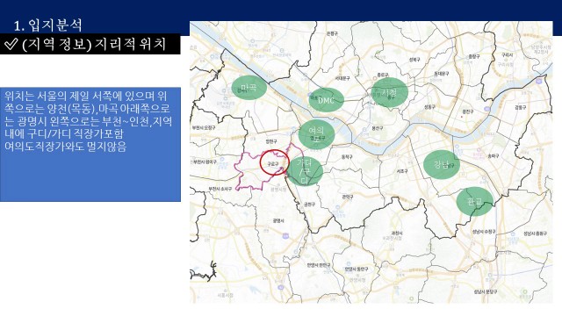Click the green 여의도 oval marker

(316, 134)
